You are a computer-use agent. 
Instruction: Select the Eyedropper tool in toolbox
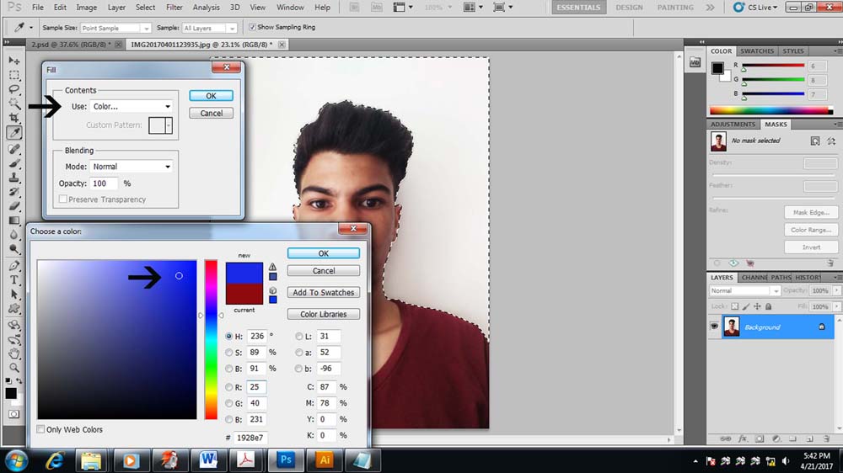(14, 133)
